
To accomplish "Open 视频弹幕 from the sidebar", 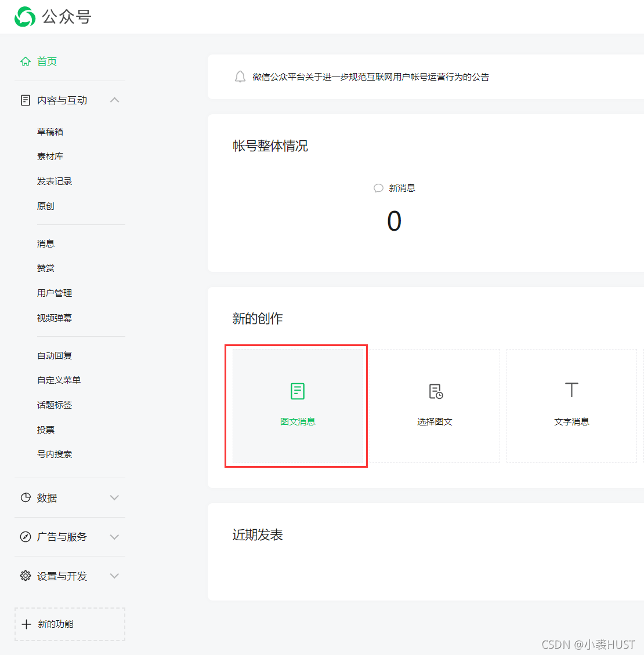I will pos(55,318).
